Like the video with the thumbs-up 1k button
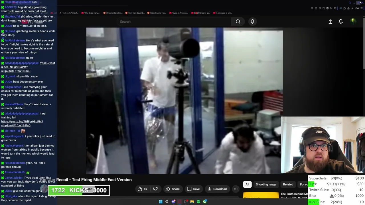 pos(142,189)
